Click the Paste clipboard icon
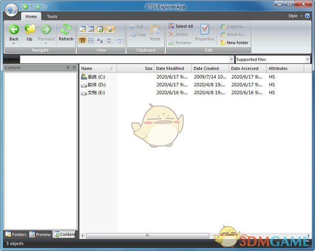315x251 pixels. pos(155,29)
